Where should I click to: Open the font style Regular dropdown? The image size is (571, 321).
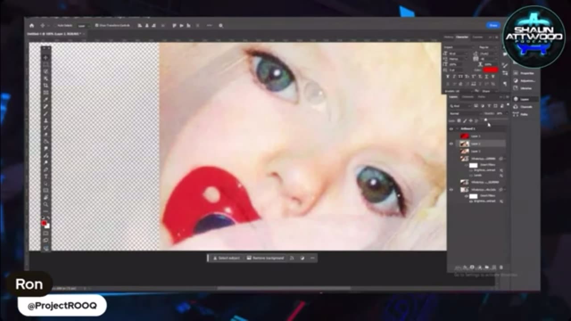[488, 47]
